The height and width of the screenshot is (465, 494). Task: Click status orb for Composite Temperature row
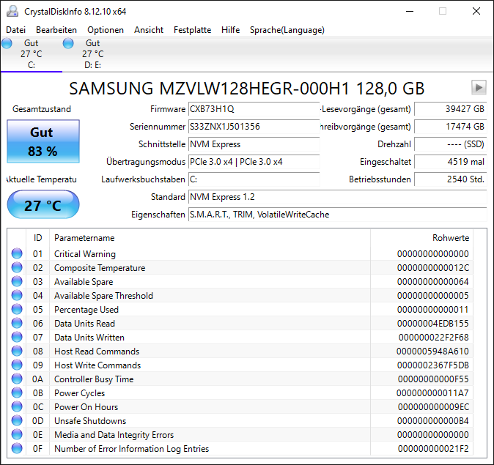pos(17,267)
